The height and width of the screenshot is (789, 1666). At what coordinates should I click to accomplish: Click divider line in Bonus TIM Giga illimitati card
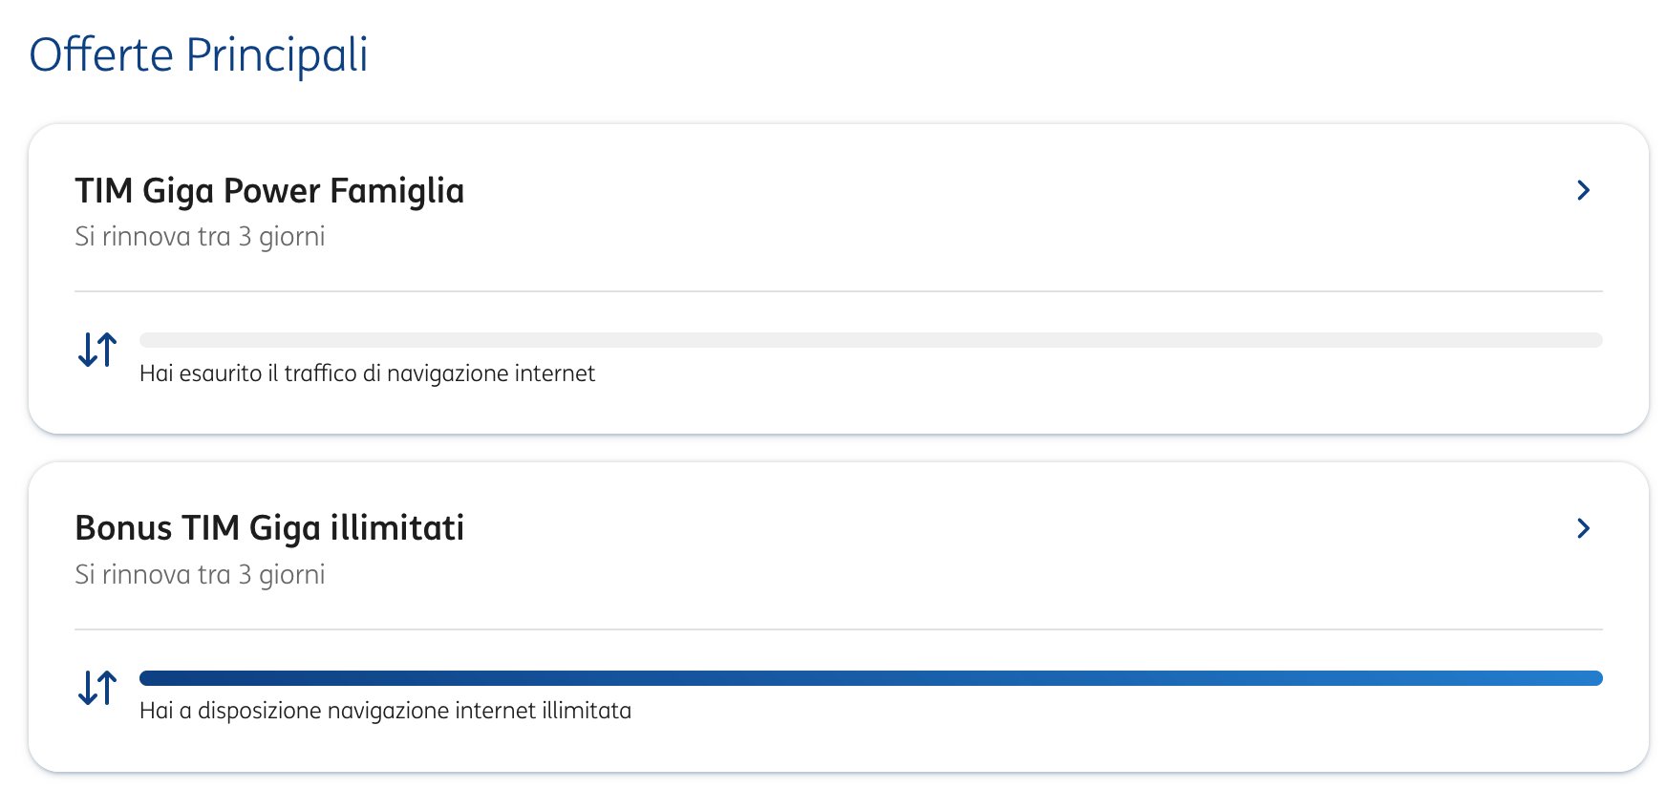[x=838, y=629]
